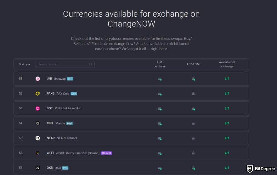
Task: Click the PAX Gold coin logo
Action: pos(38,94)
